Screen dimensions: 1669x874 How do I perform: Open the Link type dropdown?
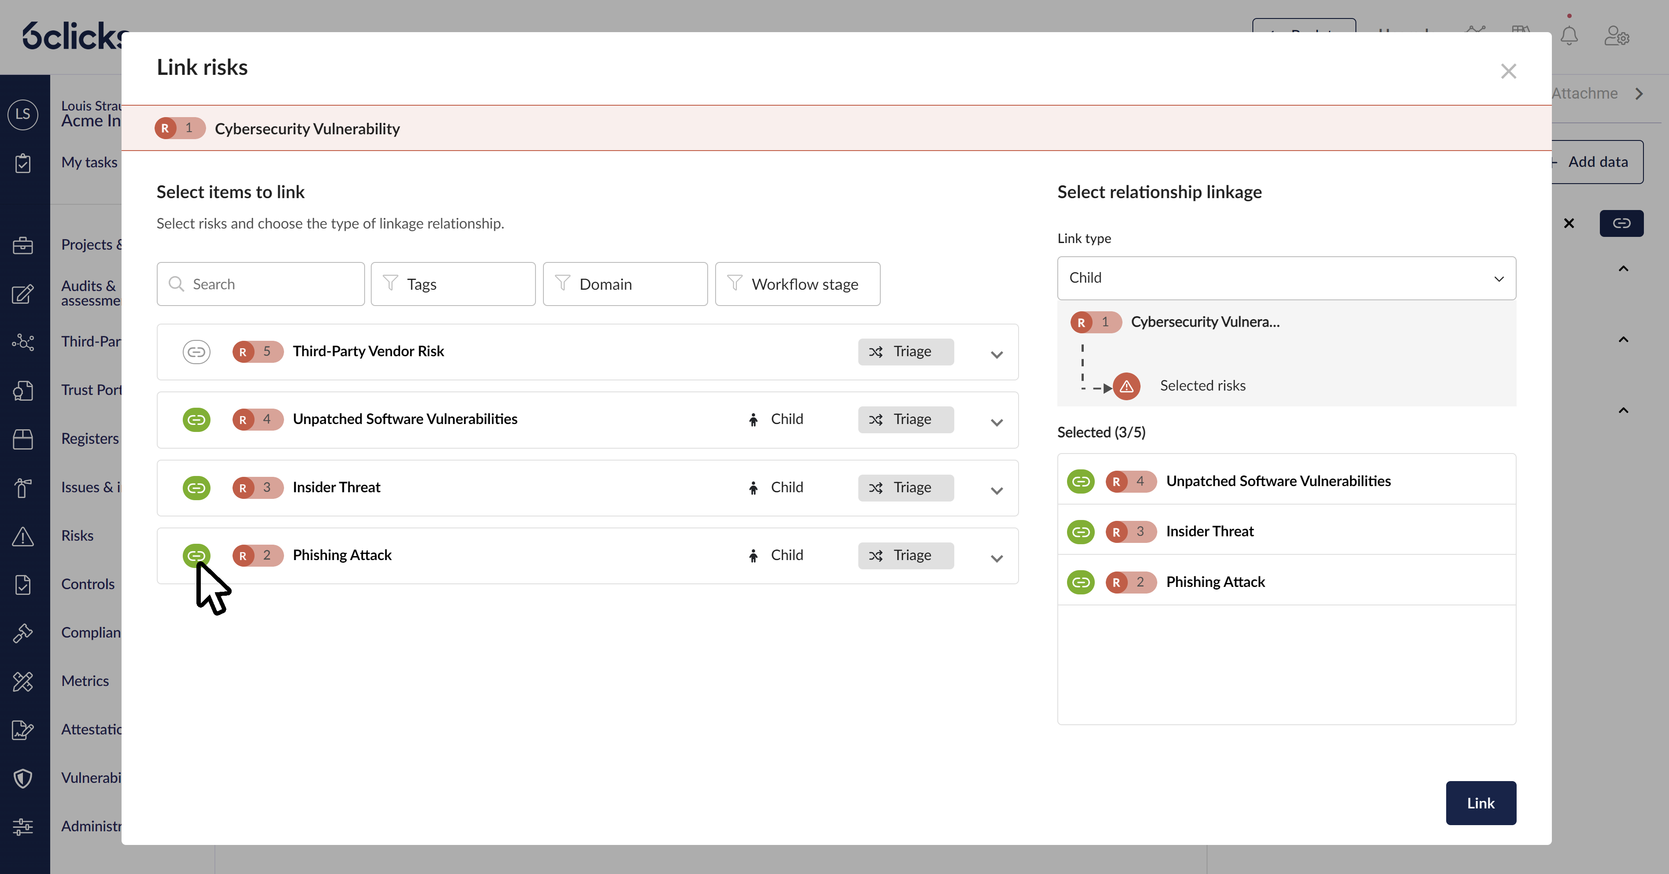click(1286, 278)
